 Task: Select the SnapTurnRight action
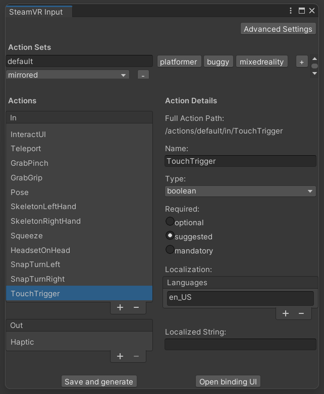(79, 279)
